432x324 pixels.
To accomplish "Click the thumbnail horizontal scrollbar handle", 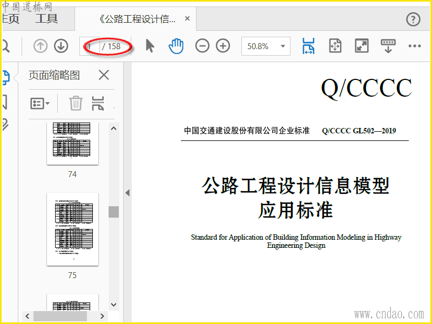I will (60, 316).
